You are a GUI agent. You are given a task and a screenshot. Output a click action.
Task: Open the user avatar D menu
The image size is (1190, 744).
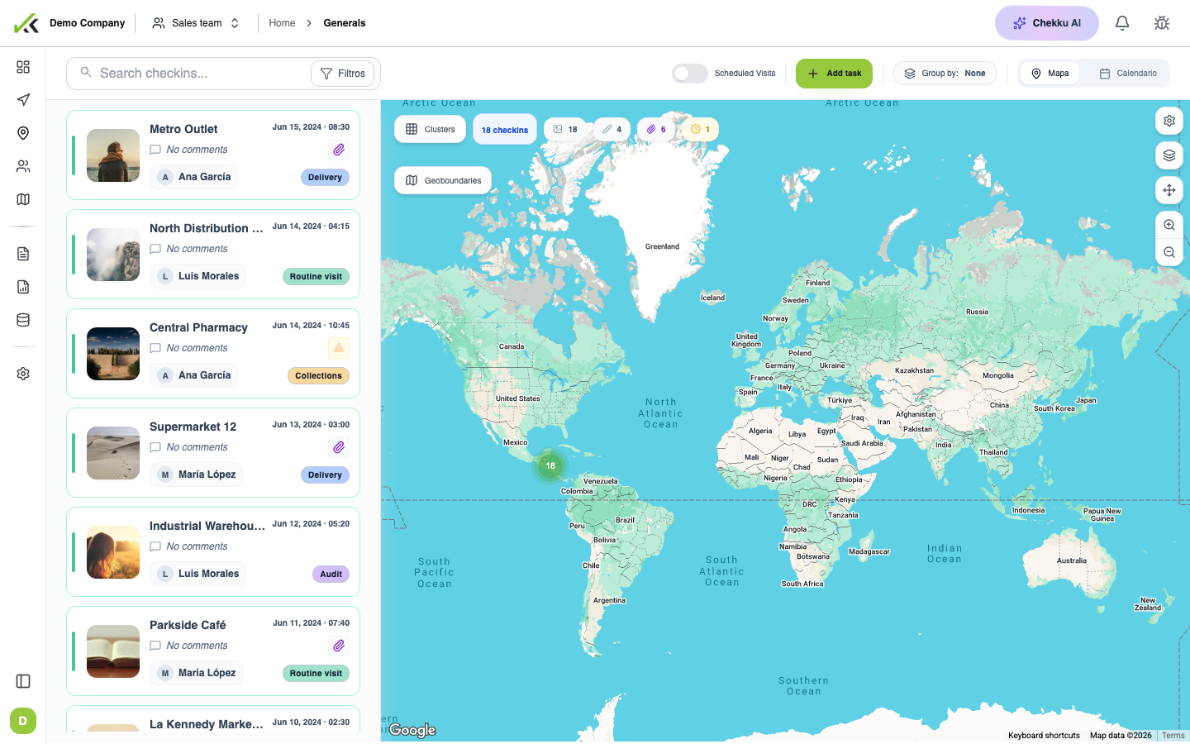(x=23, y=721)
